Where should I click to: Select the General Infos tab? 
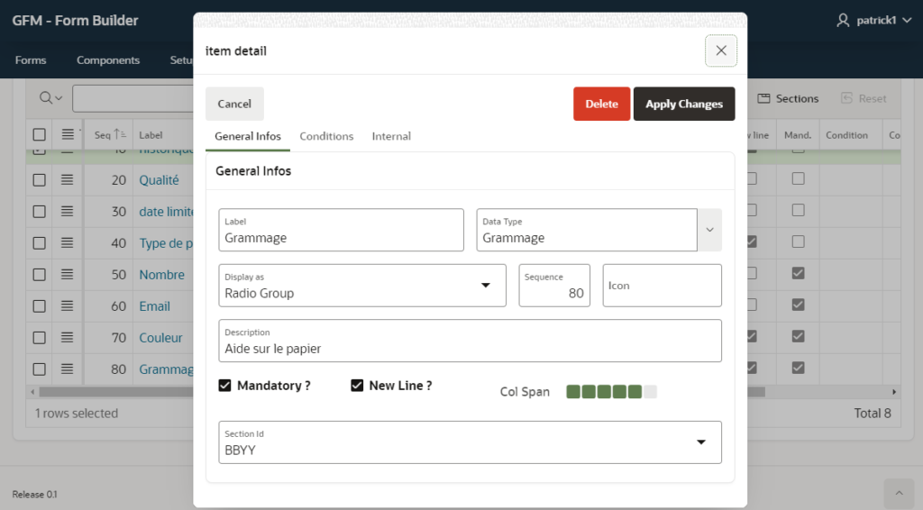(248, 136)
